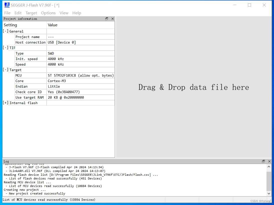Screen dimensions: 274x205
Task: Collapse the TIF section
Action: [x=6, y=48]
